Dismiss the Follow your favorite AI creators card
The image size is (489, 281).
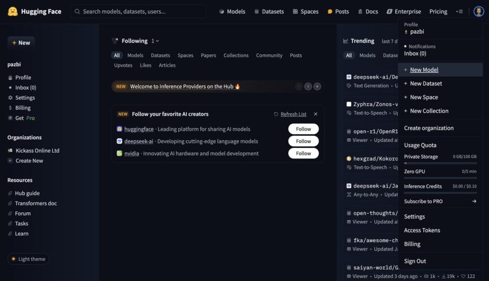[x=316, y=114]
